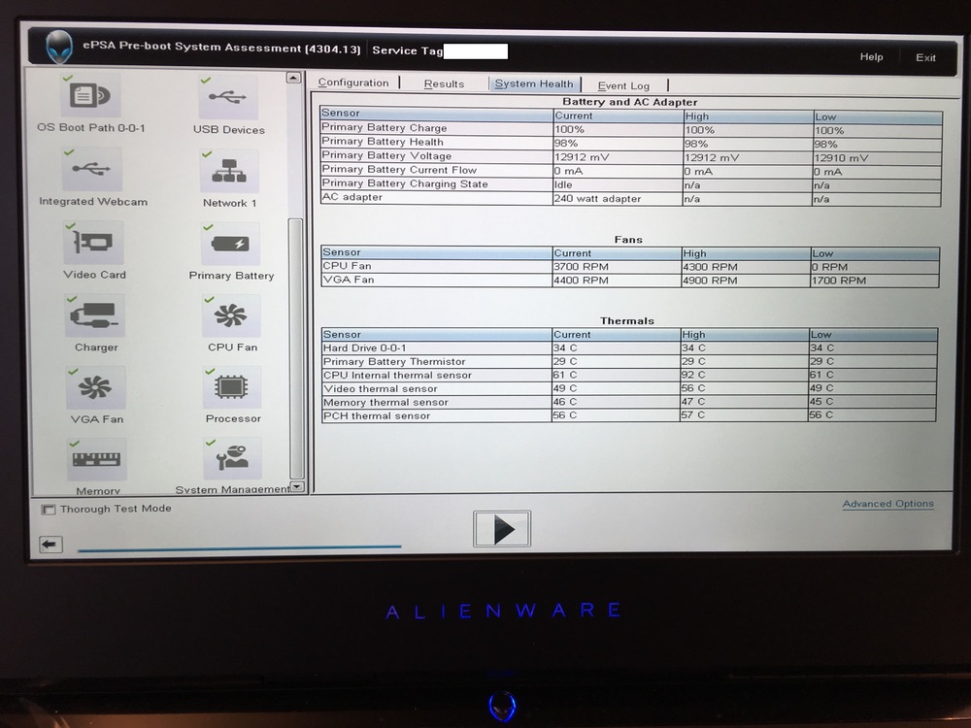Click the Advanced Options link
The width and height of the screenshot is (971, 728).
pos(887,504)
